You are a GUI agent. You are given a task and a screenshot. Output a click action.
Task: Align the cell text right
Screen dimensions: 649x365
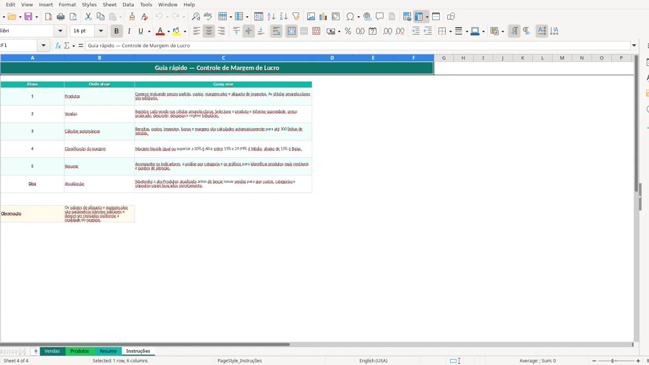point(221,31)
